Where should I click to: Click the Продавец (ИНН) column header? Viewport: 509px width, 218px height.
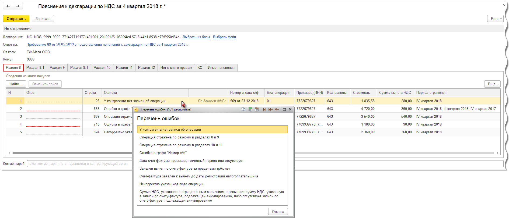tap(309, 92)
